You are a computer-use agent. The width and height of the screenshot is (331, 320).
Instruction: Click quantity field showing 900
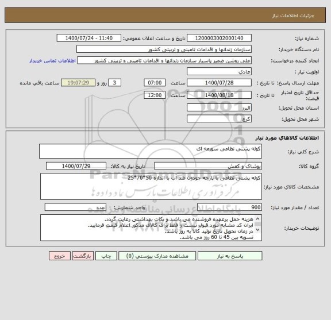pos(229,207)
